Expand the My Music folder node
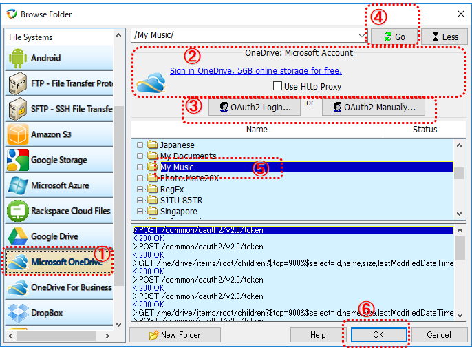This screenshot has height=348, width=472. [x=140, y=167]
